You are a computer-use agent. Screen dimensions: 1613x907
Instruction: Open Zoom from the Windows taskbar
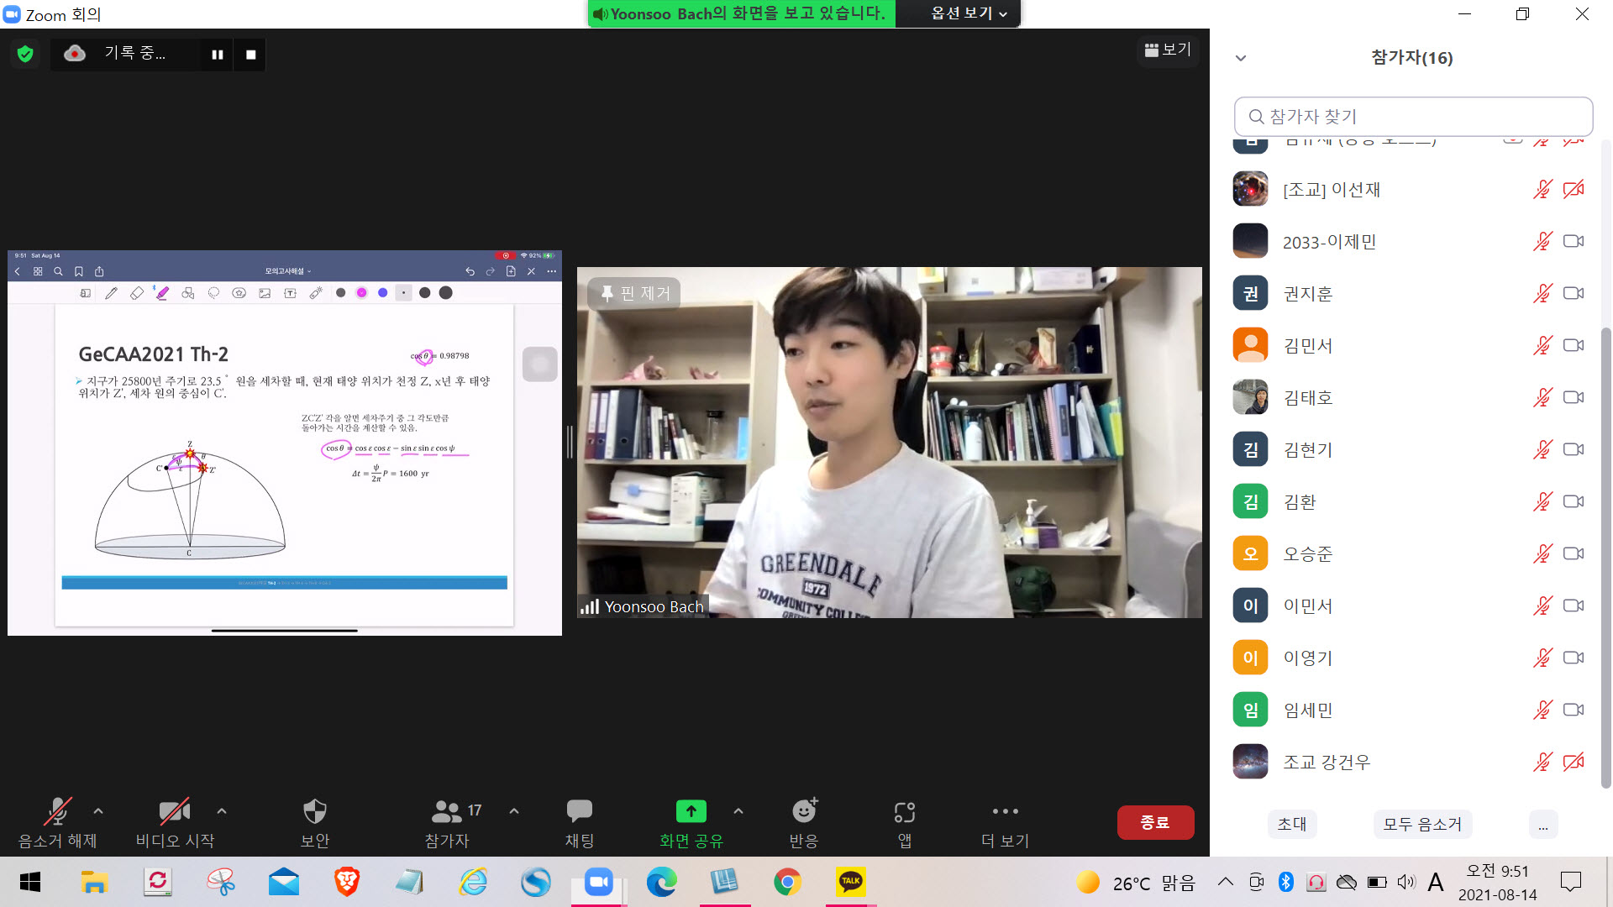click(x=598, y=882)
